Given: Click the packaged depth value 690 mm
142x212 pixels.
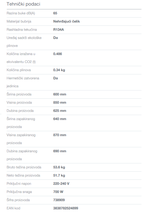Looking at the screenshot, I should click(x=60, y=151).
